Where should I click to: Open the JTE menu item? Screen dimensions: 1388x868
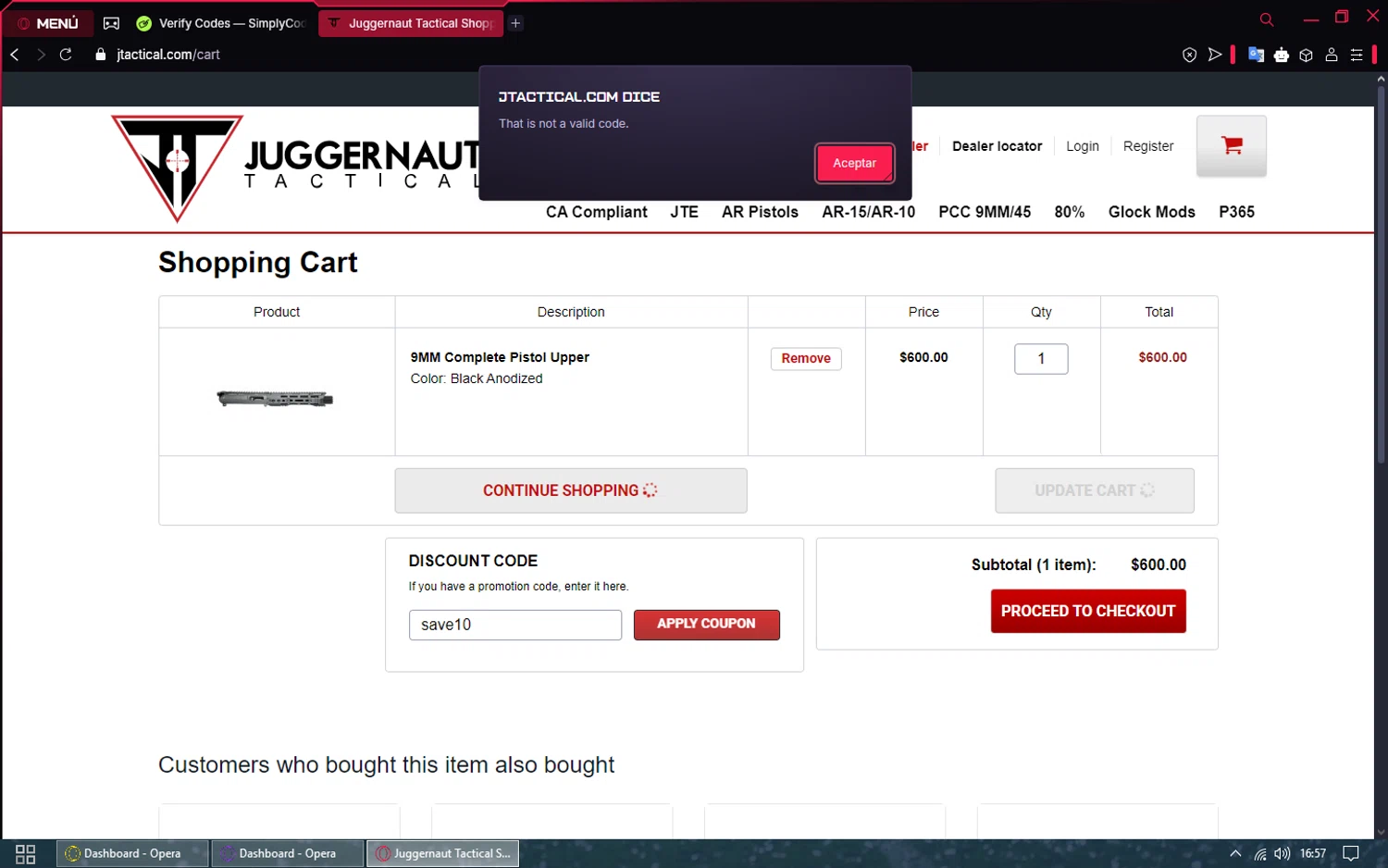click(x=685, y=212)
